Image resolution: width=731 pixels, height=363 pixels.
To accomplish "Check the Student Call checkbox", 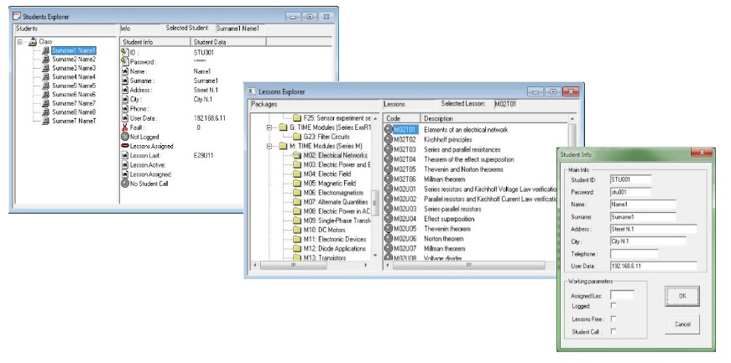I will tap(614, 333).
